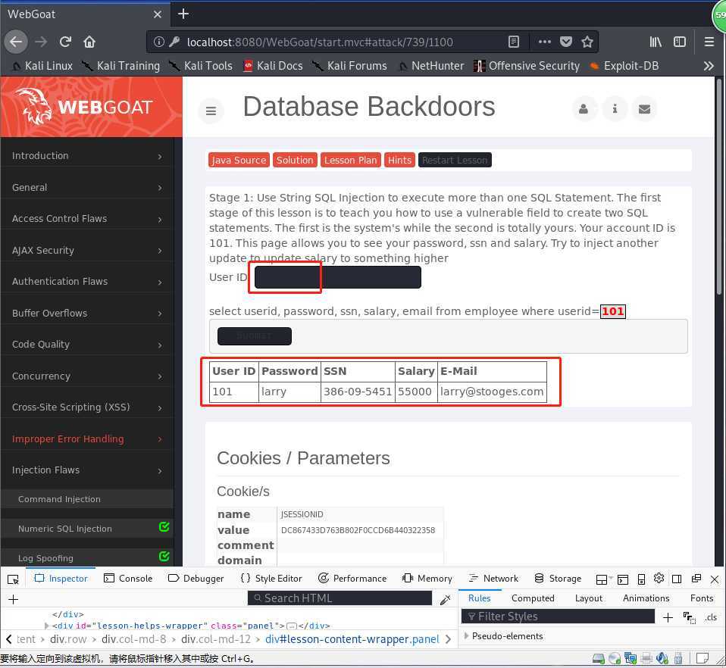Click the page vertical scrollbar
The height and width of the screenshot is (668, 726).
(x=718, y=186)
